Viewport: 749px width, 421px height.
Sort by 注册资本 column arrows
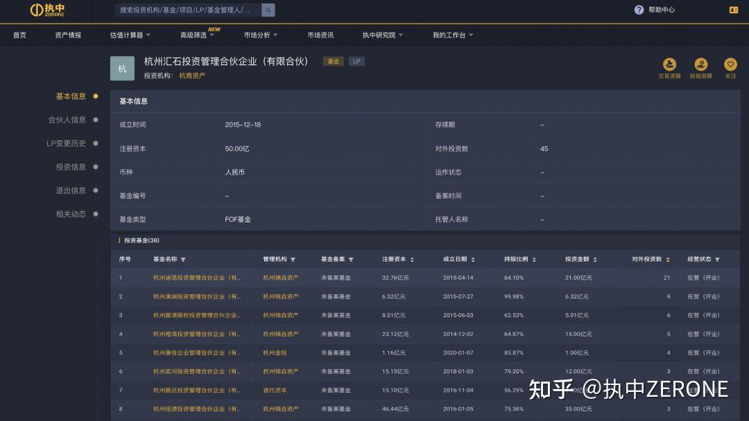[x=412, y=260]
